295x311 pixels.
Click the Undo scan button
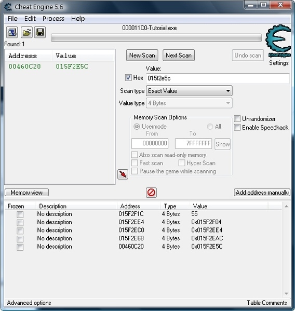[x=248, y=56]
